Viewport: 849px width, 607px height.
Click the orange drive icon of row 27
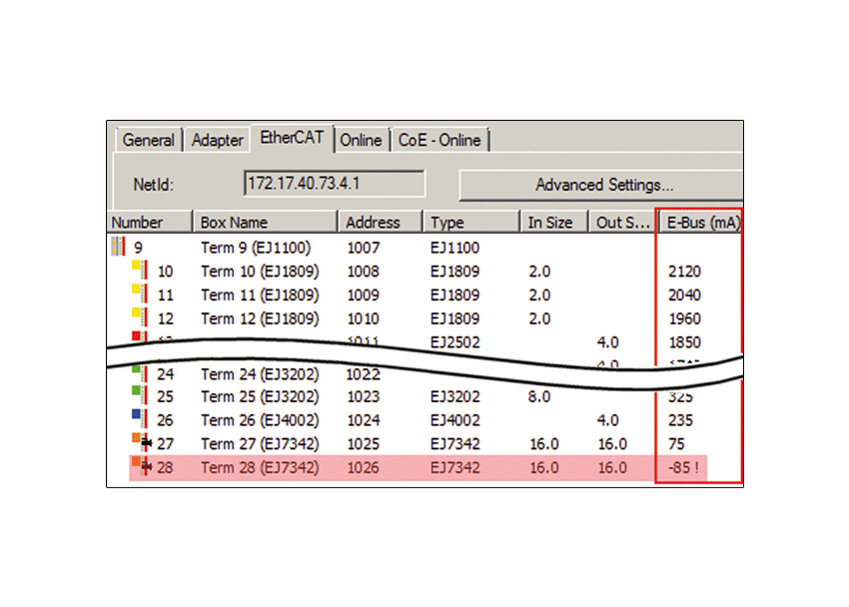tap(141, 442)
